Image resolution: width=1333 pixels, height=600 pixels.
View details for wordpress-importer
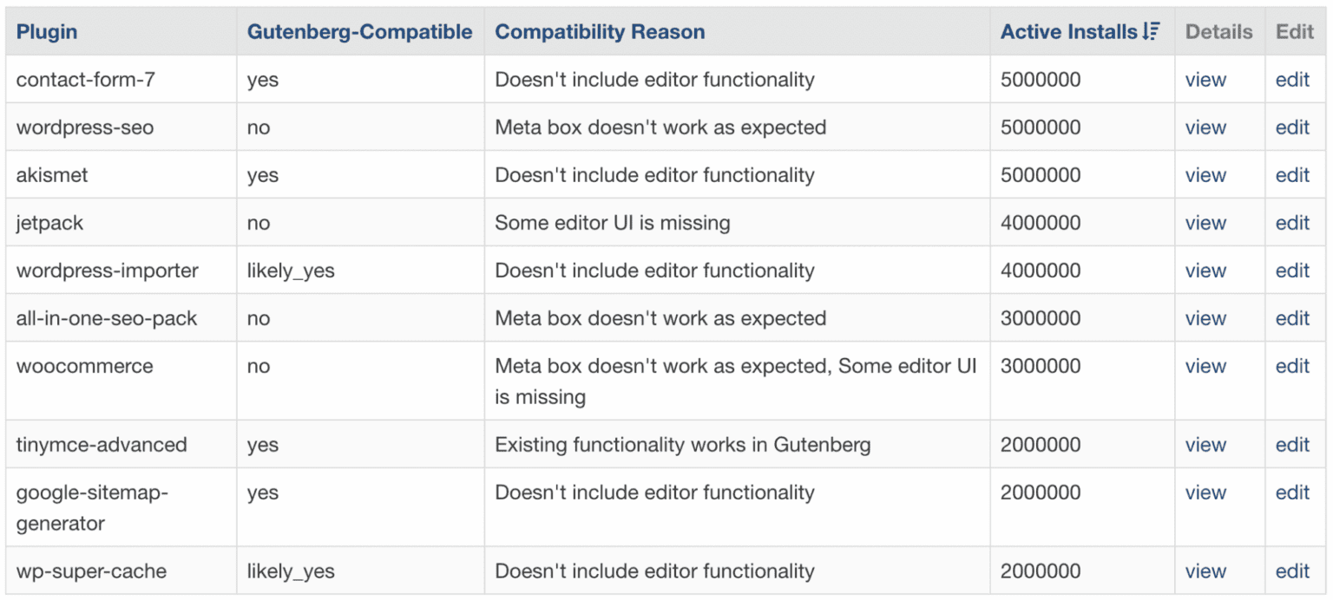pos(1205,270)
